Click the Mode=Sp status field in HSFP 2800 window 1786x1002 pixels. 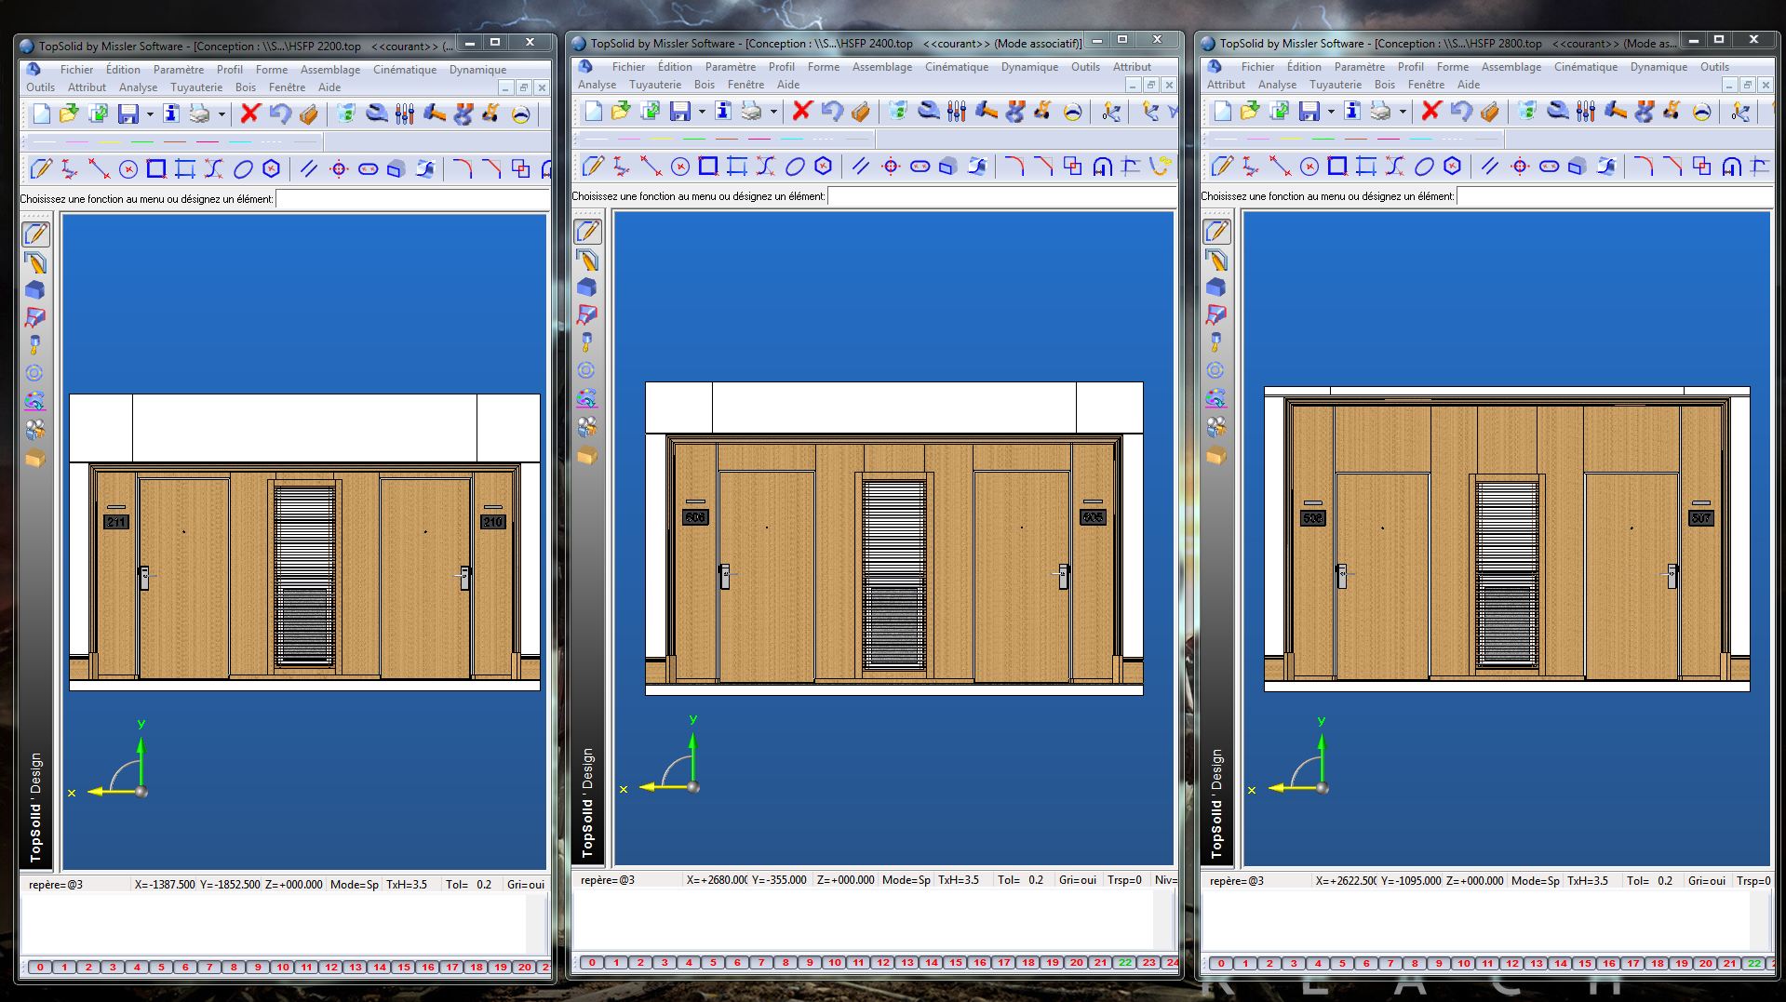pyautogui.click(x=1535, y=881)
